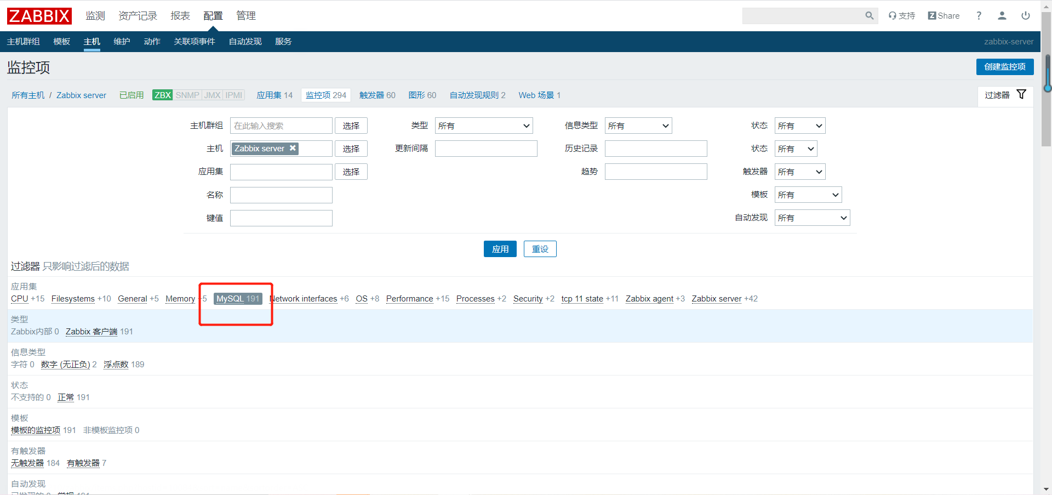Screen dimensions: 1052x495
Task: Open the help question mark
Action: click(x=979, y=16)
